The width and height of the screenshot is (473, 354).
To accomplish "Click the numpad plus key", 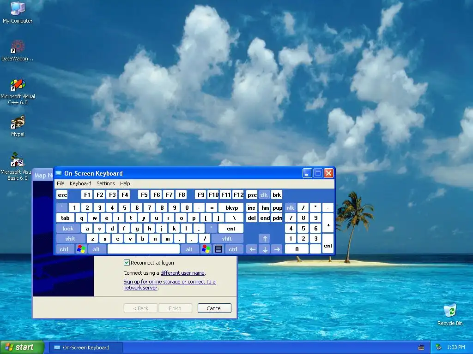I will pyautogui.click(x=328, y=223).
